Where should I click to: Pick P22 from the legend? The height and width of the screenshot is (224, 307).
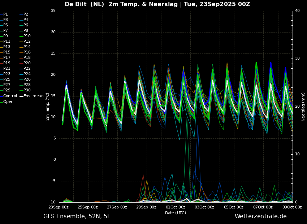[27, 69]
